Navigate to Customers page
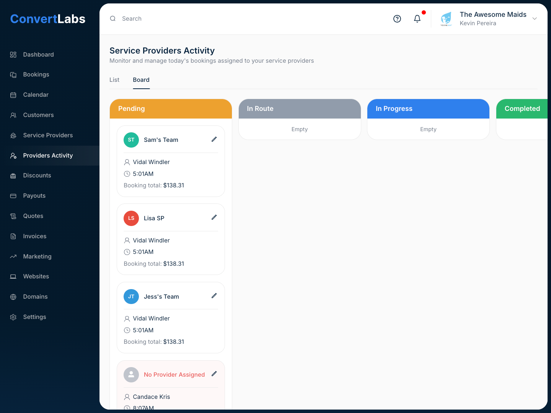 point(50,115)
